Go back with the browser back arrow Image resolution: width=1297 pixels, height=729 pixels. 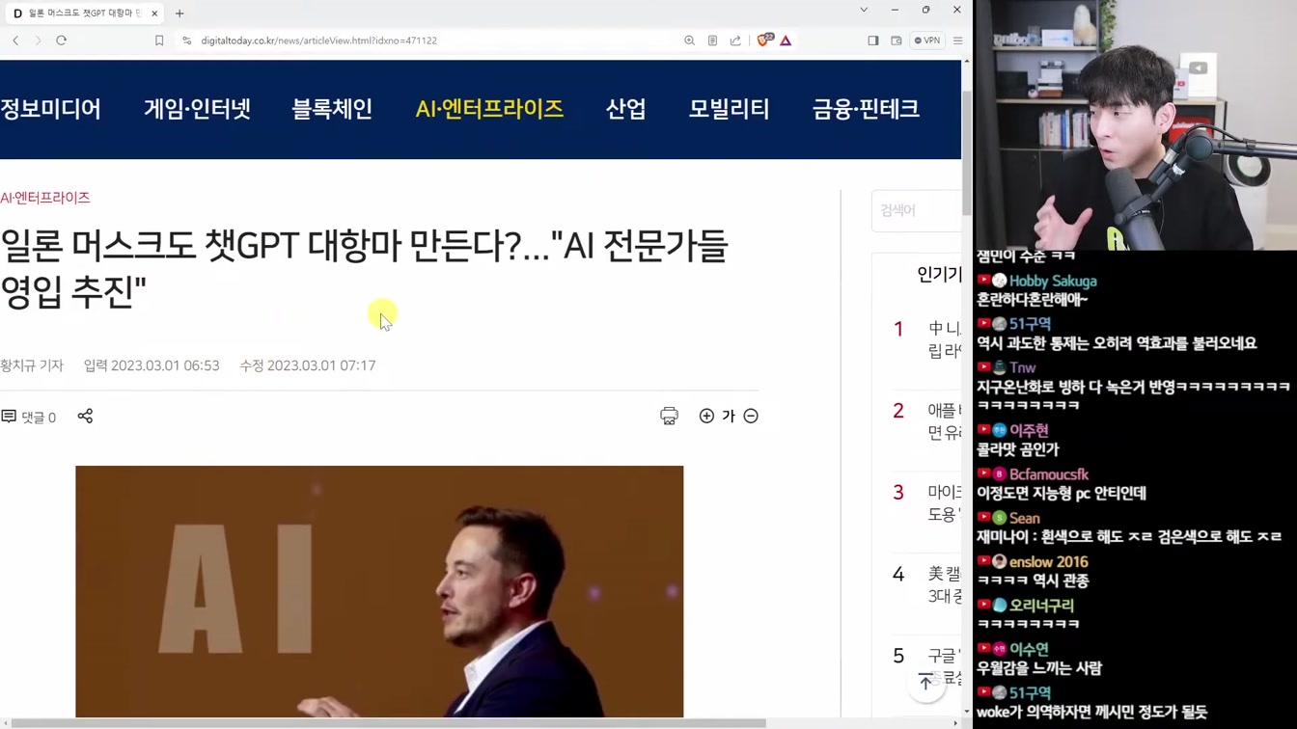15,40
